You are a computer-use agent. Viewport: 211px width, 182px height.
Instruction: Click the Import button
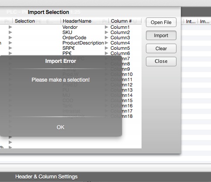click(161, 35)
